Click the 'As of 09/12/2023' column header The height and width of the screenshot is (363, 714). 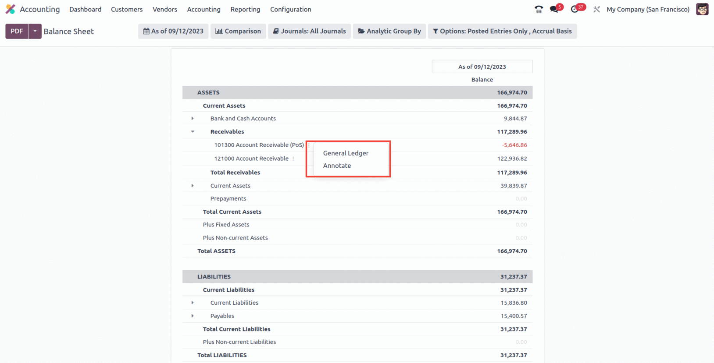click(482, 67)
